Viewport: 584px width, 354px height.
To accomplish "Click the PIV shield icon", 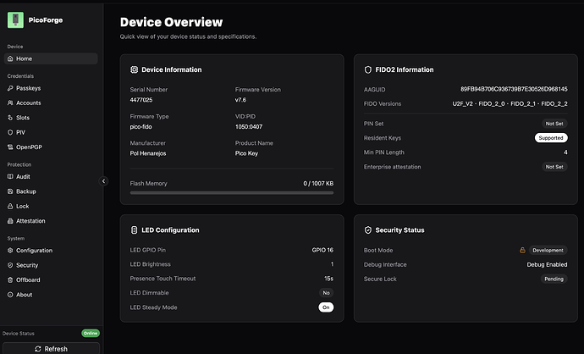I will click(x=10, y=132).
